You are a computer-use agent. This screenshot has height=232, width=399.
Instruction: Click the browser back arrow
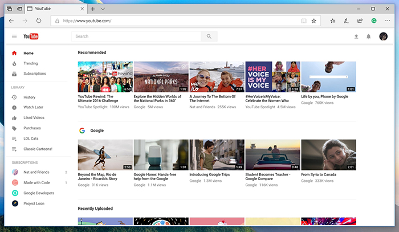[11, 21]
